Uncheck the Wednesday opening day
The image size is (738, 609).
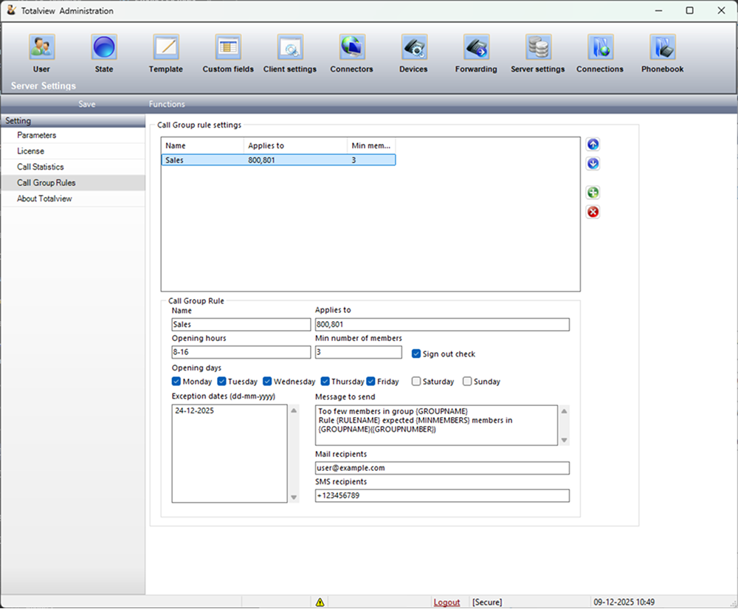coord(267,381)
